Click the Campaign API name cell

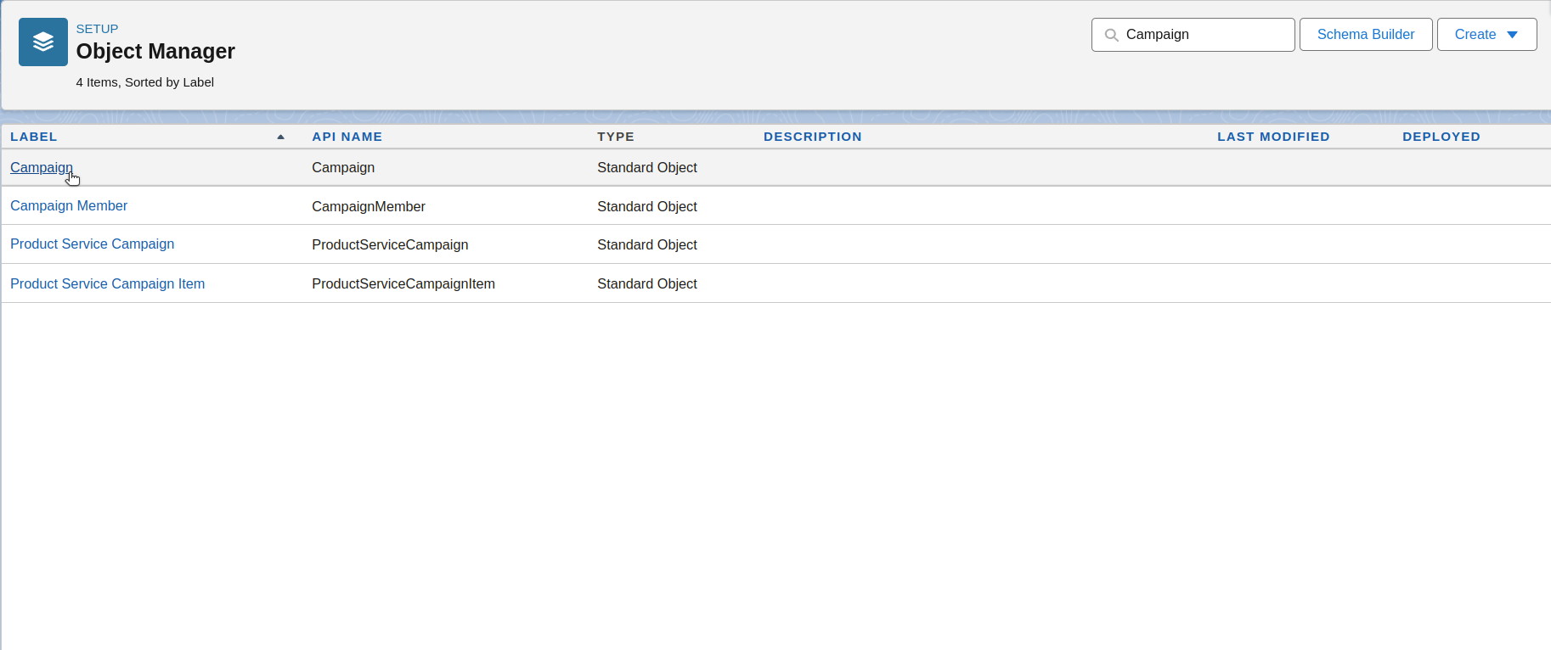343,167
